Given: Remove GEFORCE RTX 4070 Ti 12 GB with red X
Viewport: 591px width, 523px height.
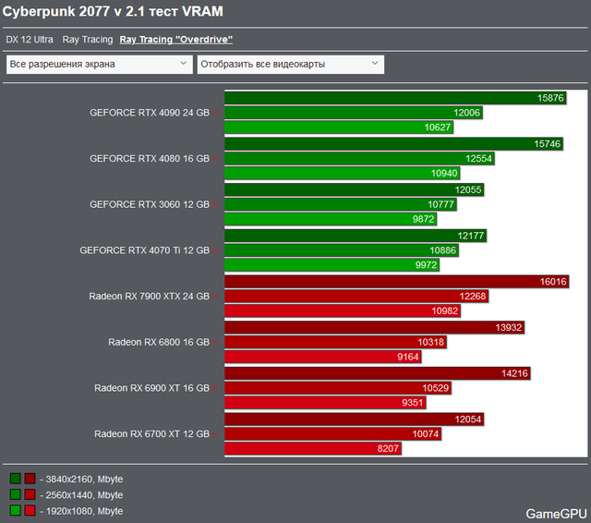Looking at the screenshot, I should click(215, 250).
